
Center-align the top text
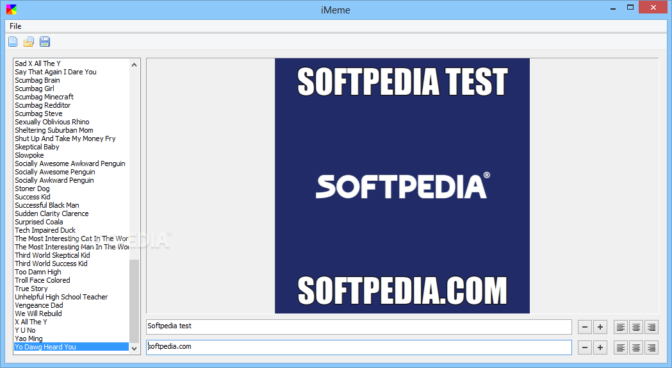[636, 327]
